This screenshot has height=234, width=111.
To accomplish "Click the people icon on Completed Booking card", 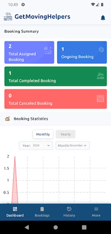I will [x=100, y=76].
